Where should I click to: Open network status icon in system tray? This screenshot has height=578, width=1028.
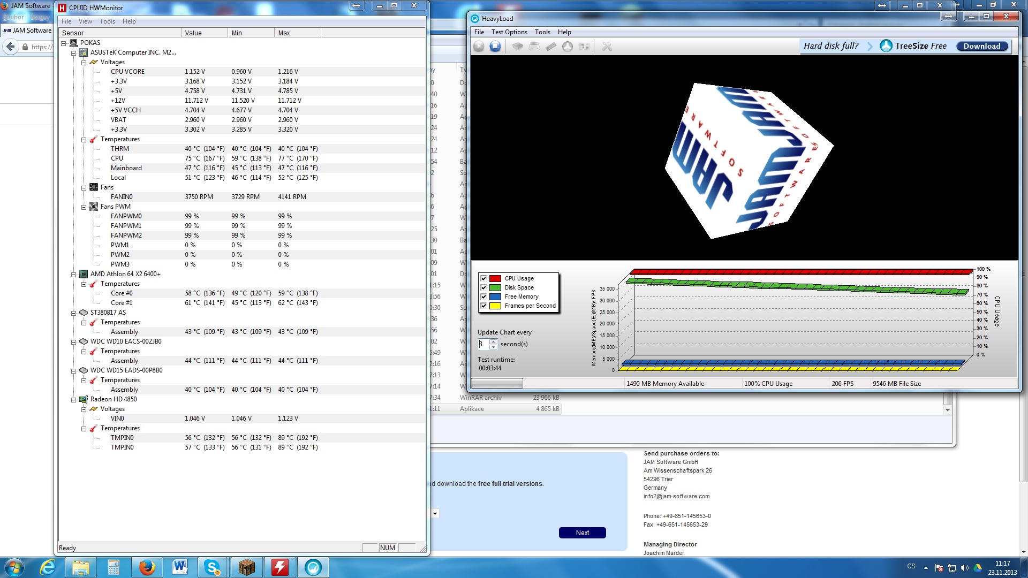pos(952,568)
